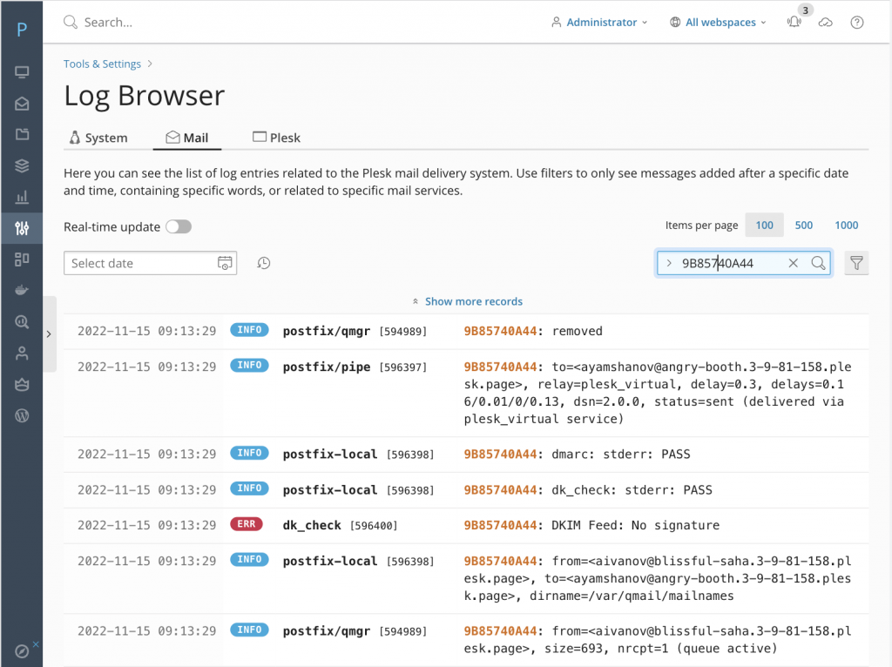Click the calendar icon in date field

(x=225, y=263)
